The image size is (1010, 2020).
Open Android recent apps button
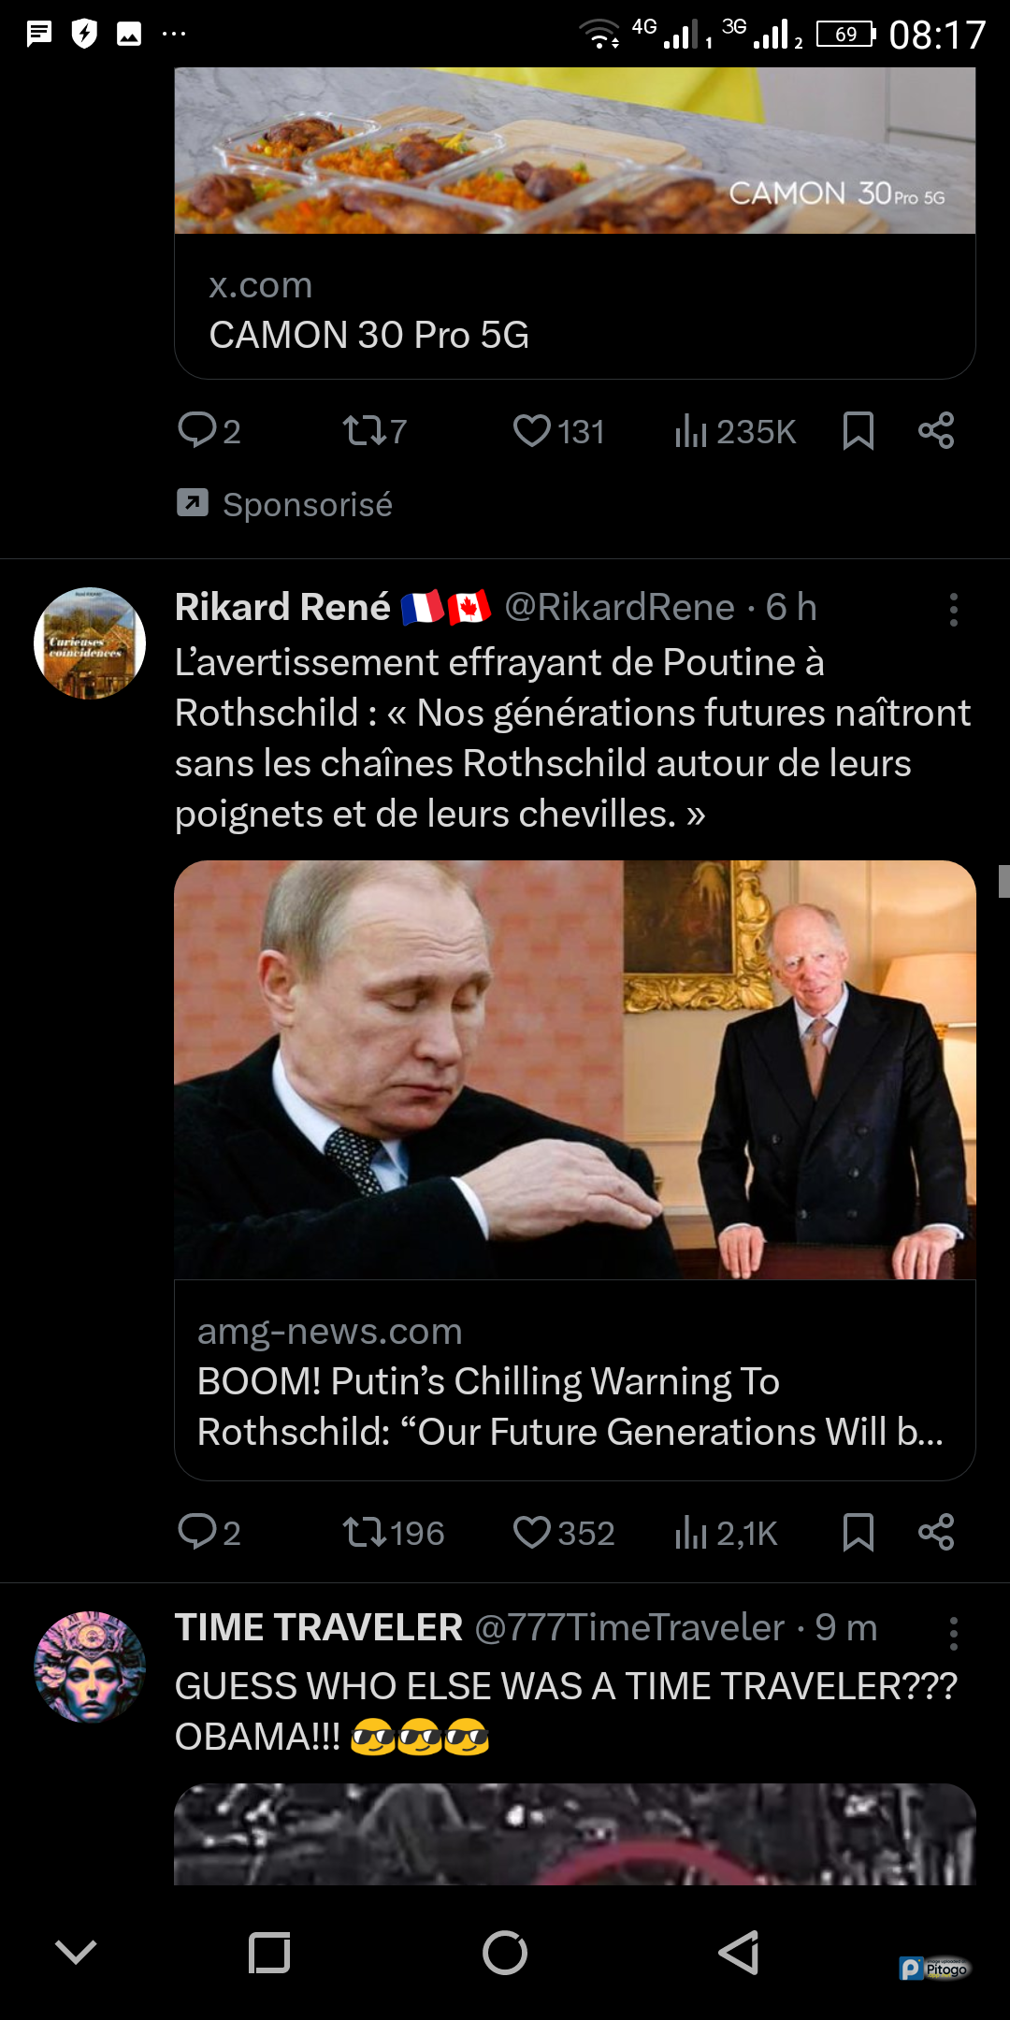tap(269, 1953)
